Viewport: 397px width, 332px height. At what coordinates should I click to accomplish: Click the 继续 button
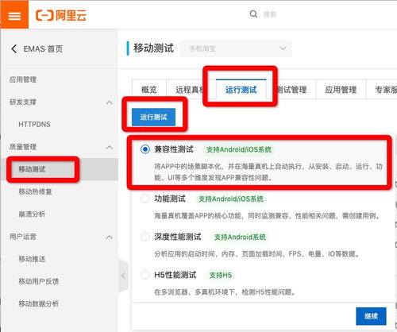371,316
